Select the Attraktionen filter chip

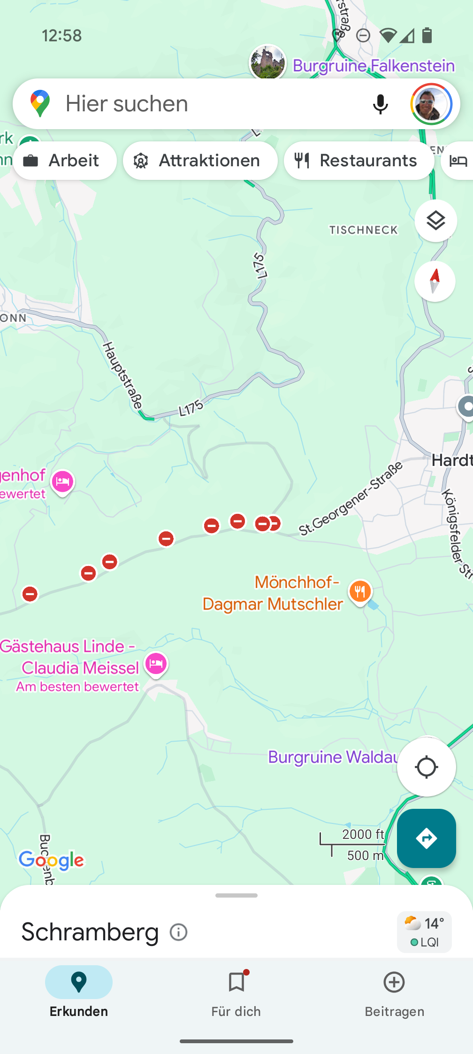coord(200,161)
